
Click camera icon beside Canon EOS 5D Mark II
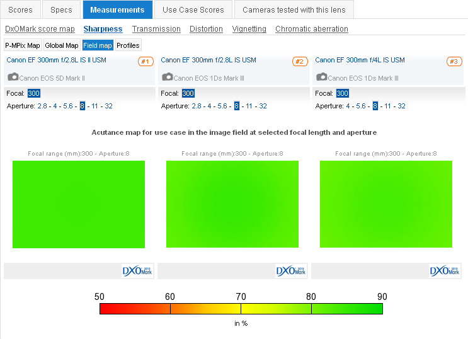[x=13, y=77]
